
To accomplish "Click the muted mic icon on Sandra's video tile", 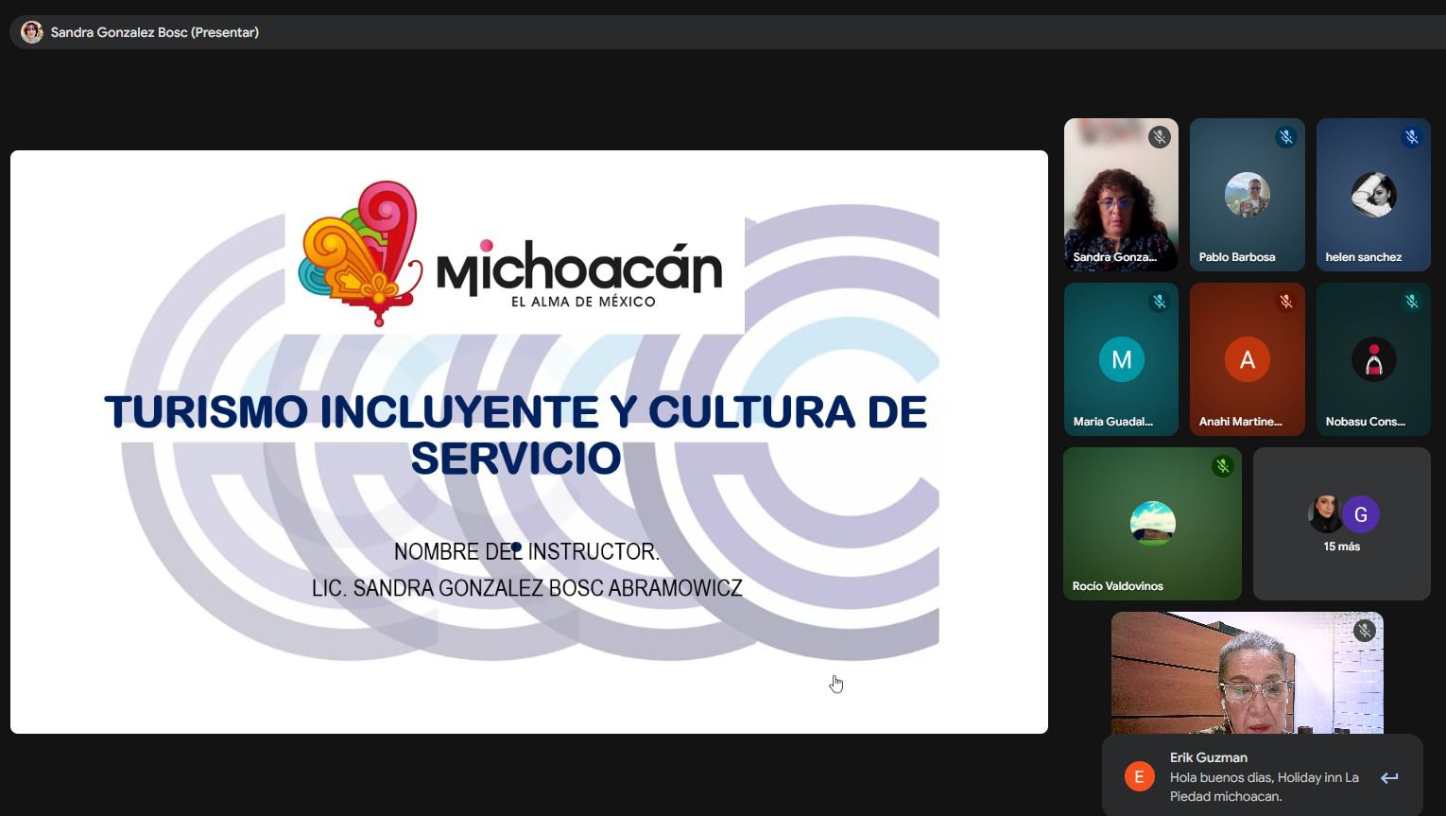I will coord(1160,137).
